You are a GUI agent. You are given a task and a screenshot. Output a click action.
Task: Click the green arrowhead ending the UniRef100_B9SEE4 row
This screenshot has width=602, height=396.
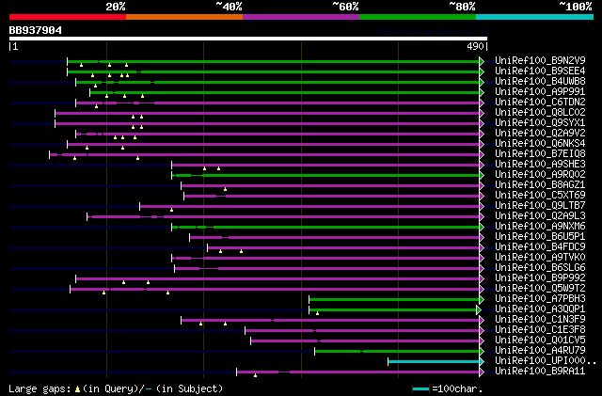click(482, 71)
